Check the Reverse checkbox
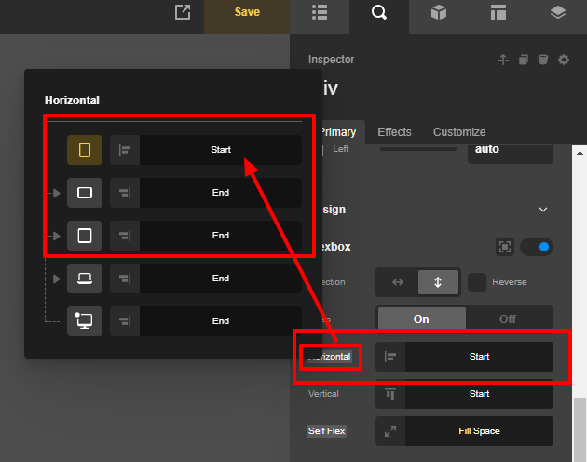 (477, 282)
